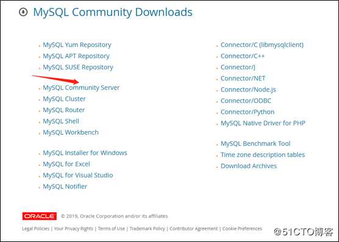This screenshot has height=242, width=339.
Task: Go to MySQL Cluster downloads
Action: pos(64,99)
